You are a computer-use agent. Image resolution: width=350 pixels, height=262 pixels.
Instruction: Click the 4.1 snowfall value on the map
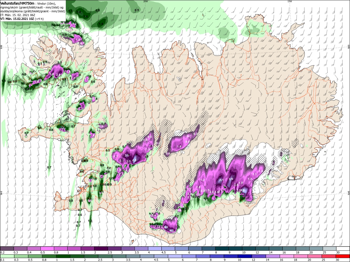[221, 180]
